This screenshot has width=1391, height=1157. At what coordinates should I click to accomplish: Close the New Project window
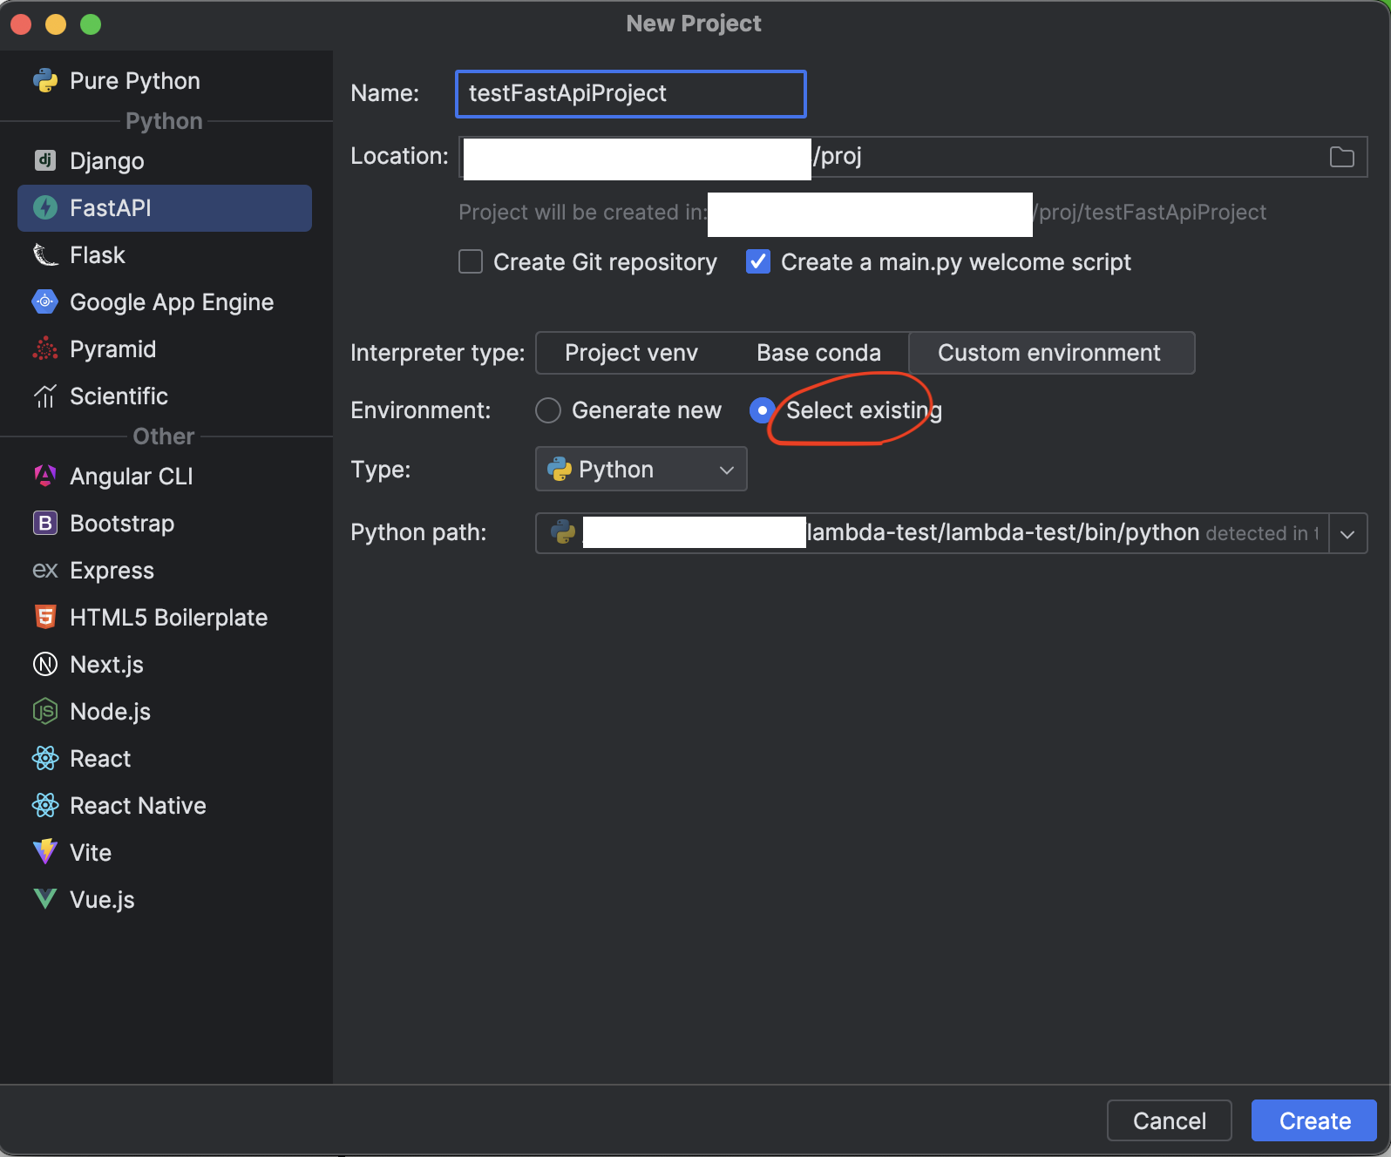21,24
